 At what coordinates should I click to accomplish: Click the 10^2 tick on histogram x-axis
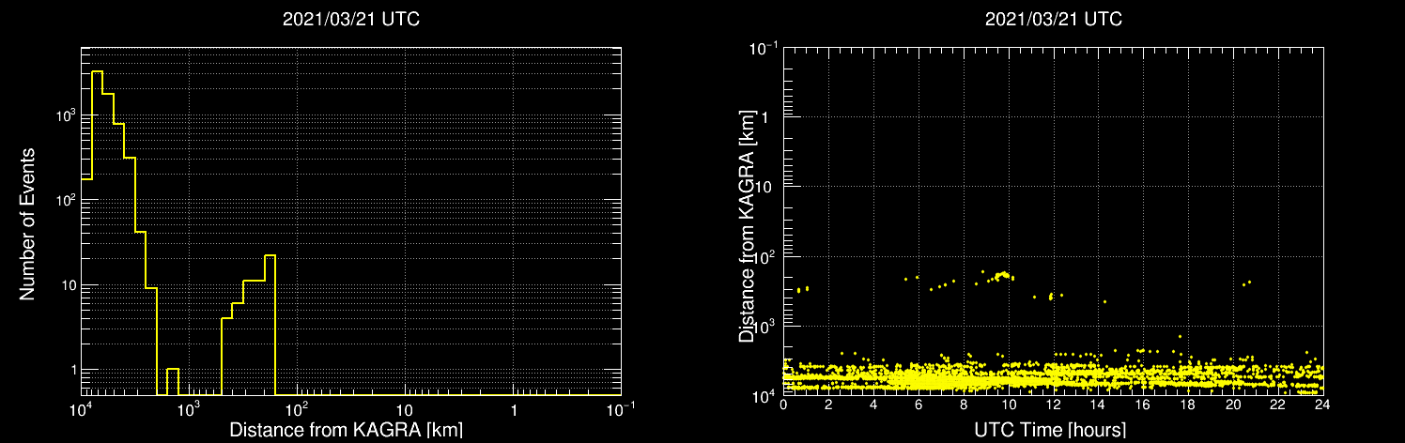click(x=297, y=408)
